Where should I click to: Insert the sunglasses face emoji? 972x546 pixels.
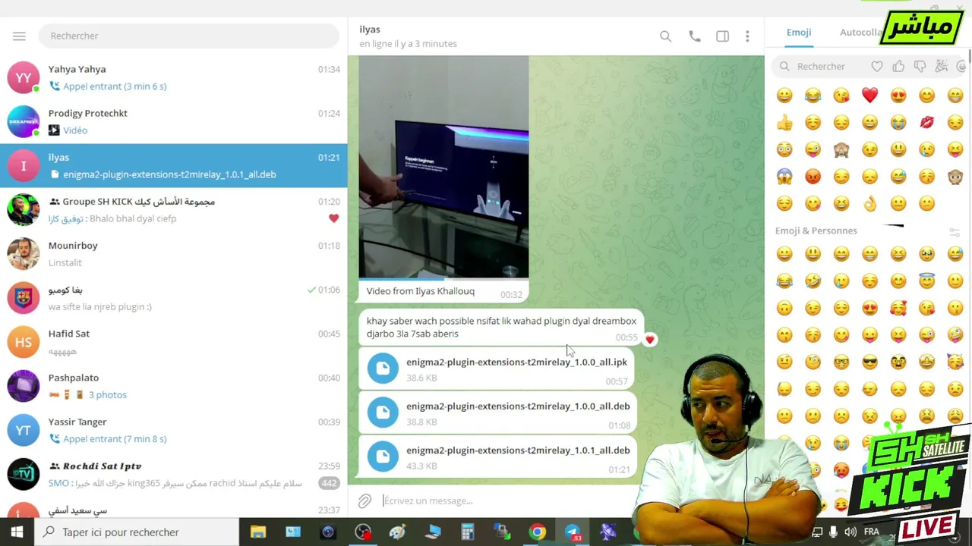(869, 362)
